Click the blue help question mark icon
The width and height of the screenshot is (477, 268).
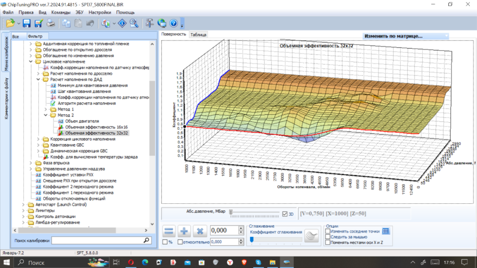[174, 23]
